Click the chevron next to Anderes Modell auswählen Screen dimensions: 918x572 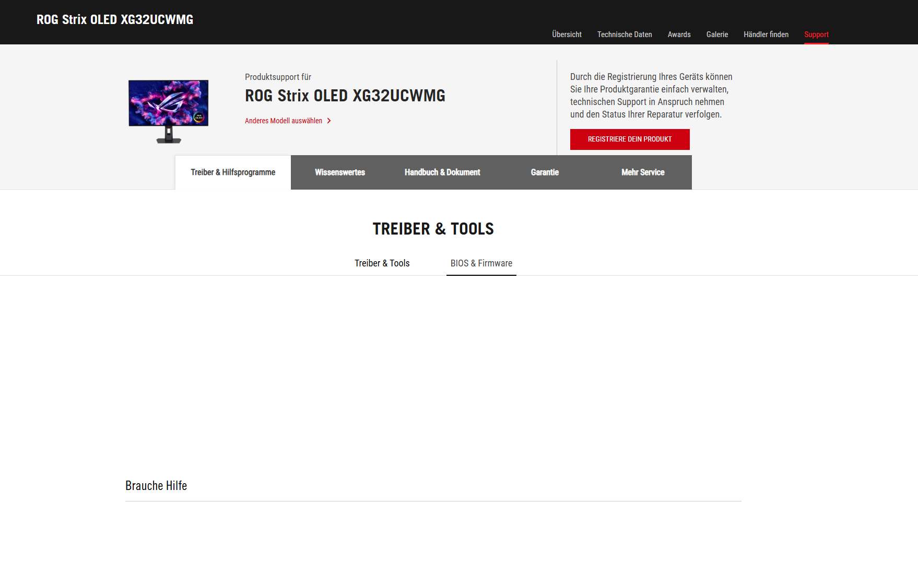(x=329, y=121)
